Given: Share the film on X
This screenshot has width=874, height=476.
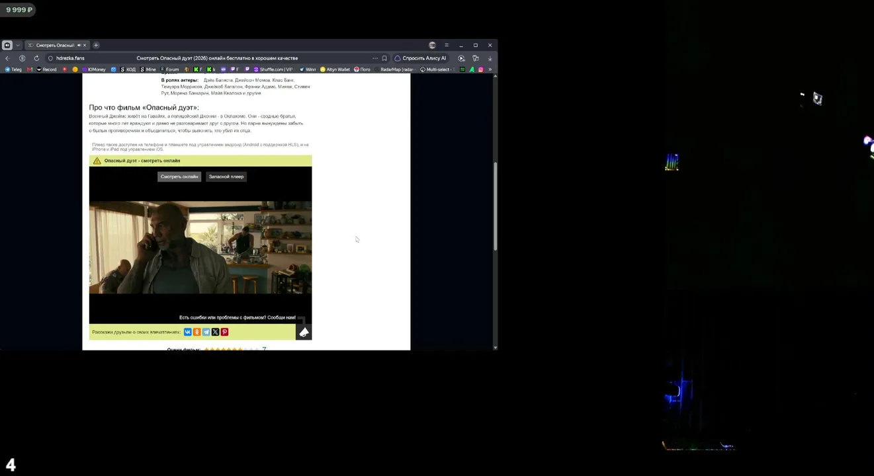Looking at the screenshot, I should (x=215, y=332).
